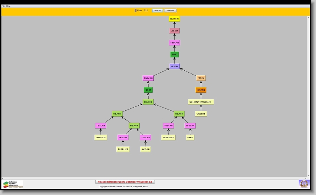Click the Plan P22 color swatch
Image resolution: width=316 pixels, height=195 pixels.
135,10
